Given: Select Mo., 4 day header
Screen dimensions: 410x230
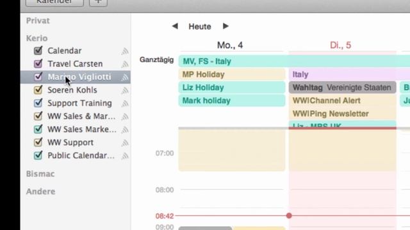Looking at the screenshot, I should pos(230,45).
